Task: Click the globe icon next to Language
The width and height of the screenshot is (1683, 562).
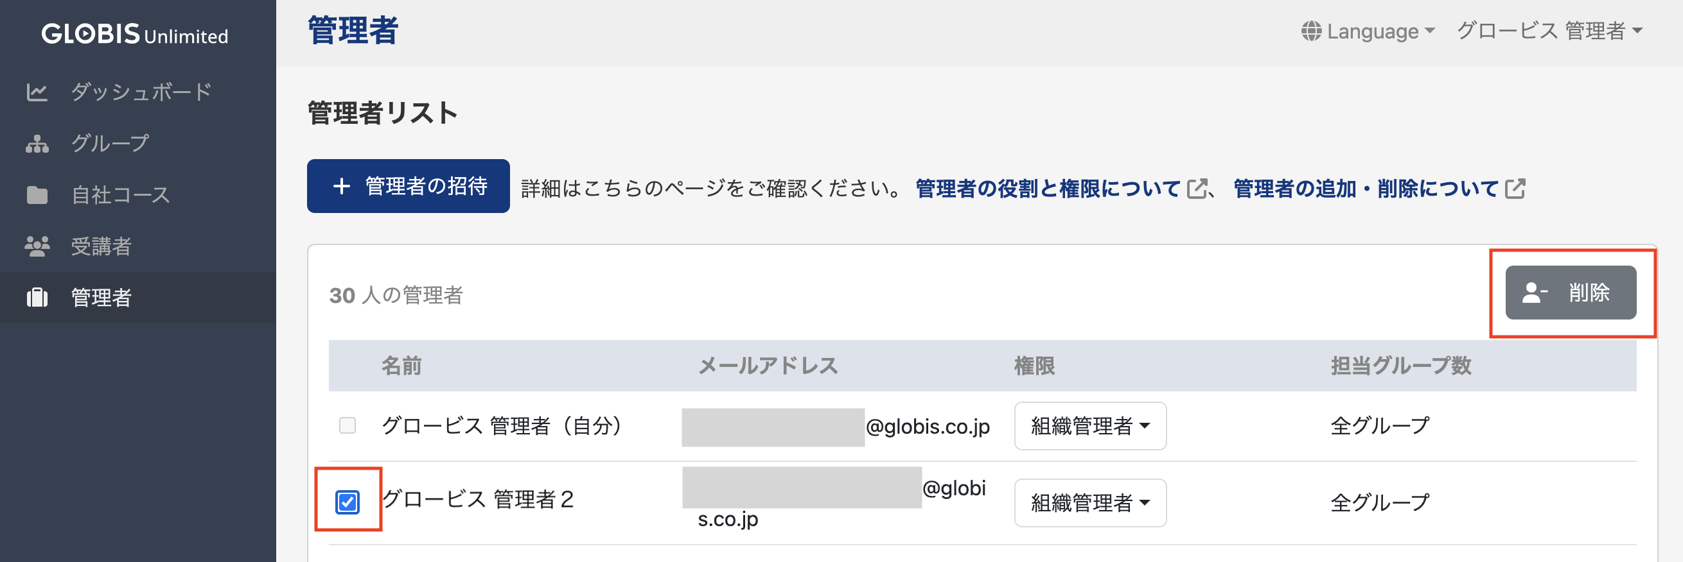Action: tap(1310, 31)
